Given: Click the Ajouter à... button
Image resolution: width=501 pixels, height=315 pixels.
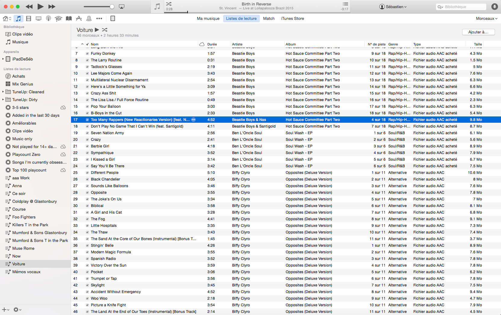Looking at the screenshot, I should click(478, 32).
